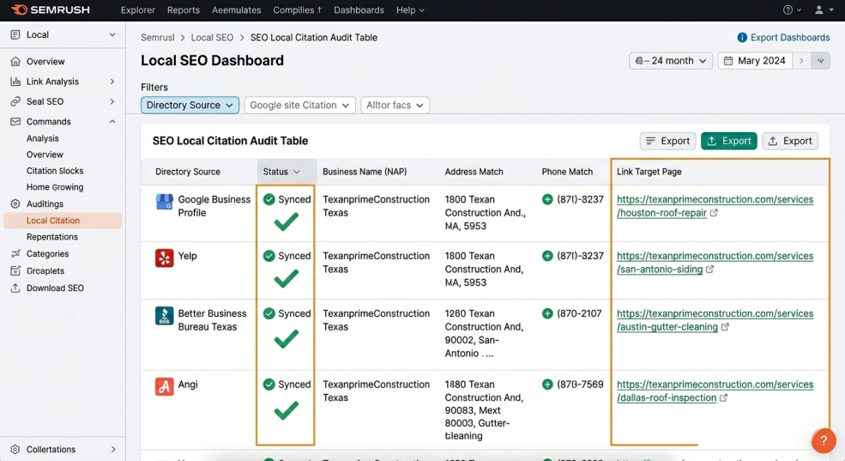Screen dimensions: 845x461
Task: Click the Link Analysis chart icon
Action: 15,82
